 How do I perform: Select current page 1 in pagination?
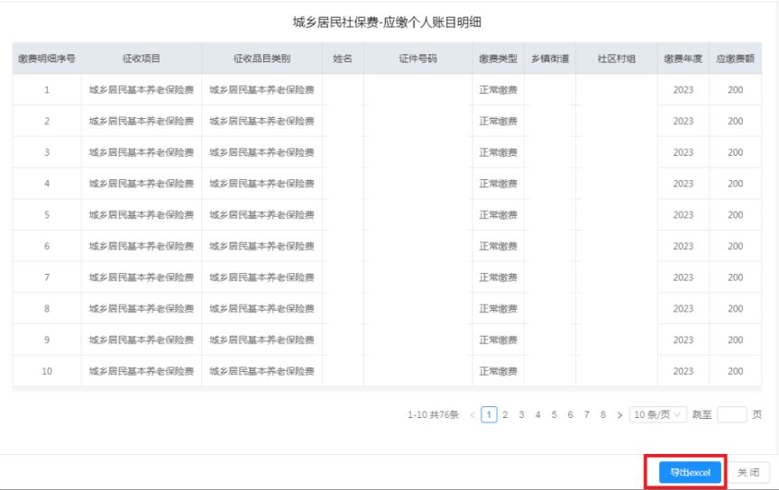[x=488, y=414]
